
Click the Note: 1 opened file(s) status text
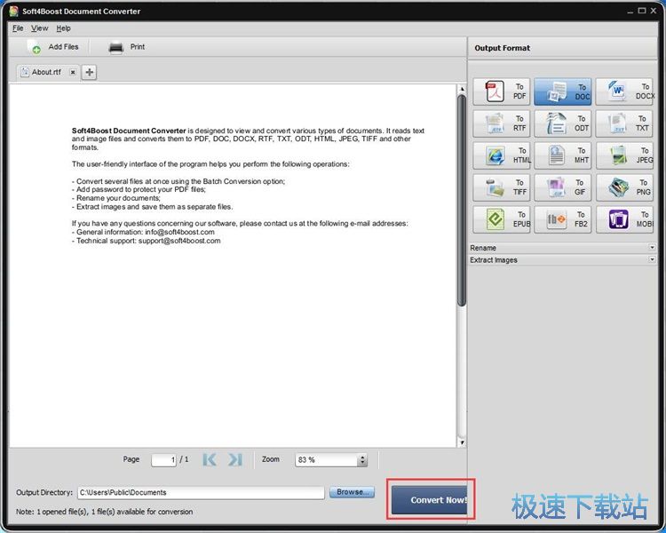pyautogui.click(x=104, y=512)
